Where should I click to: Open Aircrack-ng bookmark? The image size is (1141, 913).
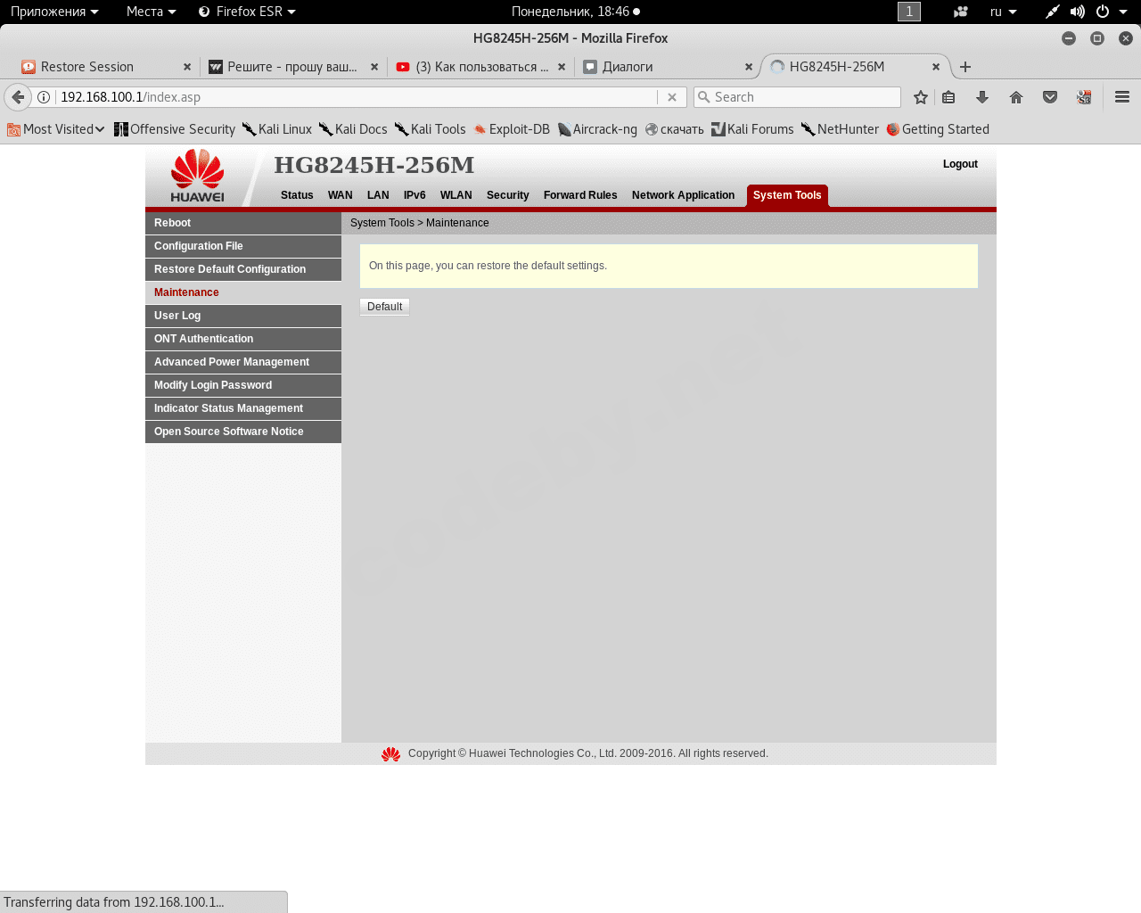[597, 129]
